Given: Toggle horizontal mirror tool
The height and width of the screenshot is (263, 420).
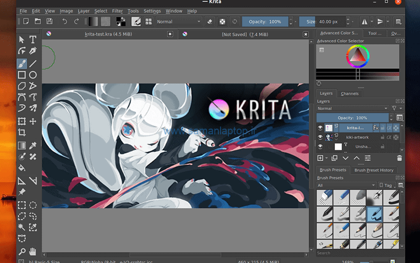Looking at the screenshot, I should point(364,22).
